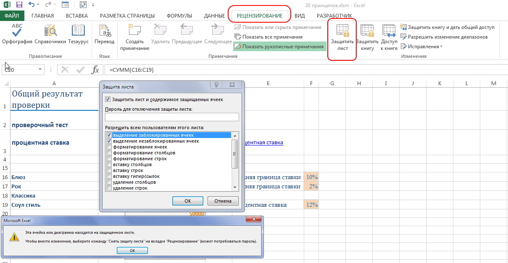
Task: Select the Соул стиль cell
Action: 55,205
